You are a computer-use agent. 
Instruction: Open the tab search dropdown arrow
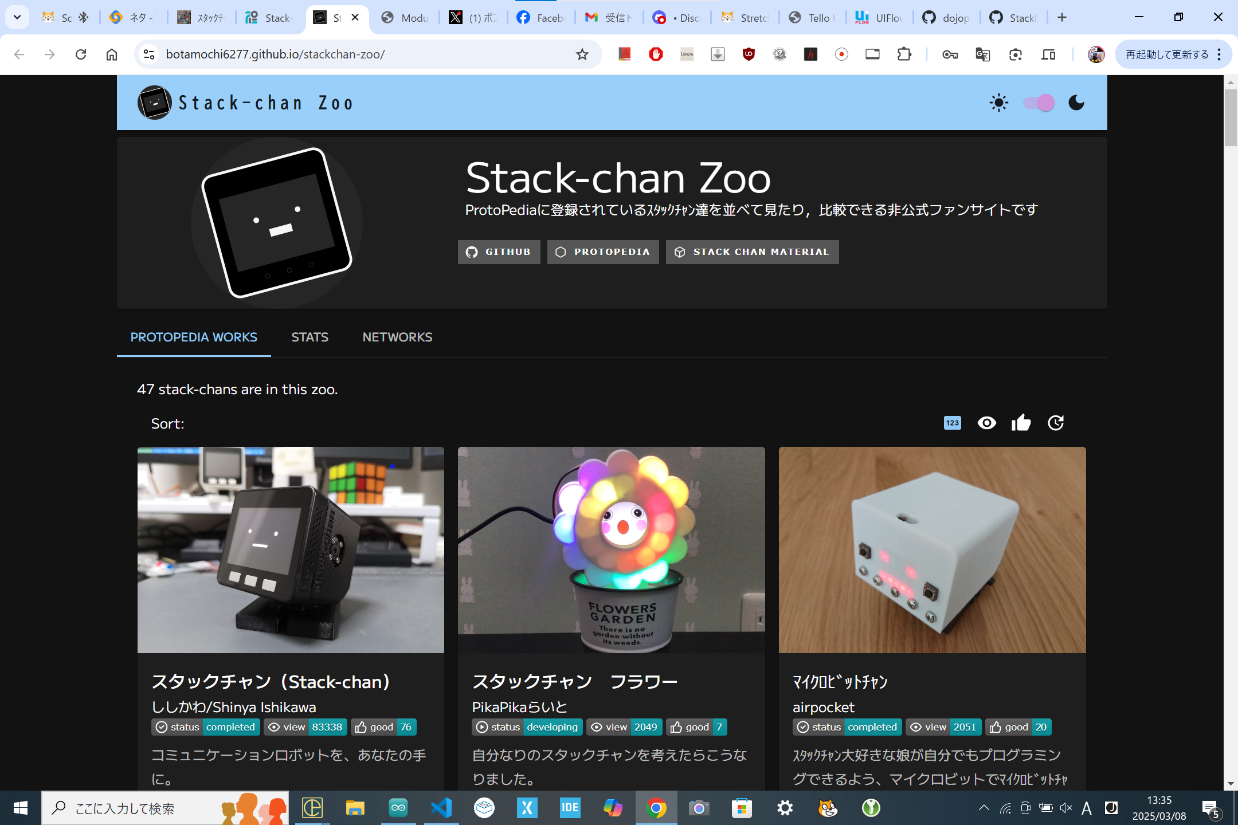click(17, 17)
